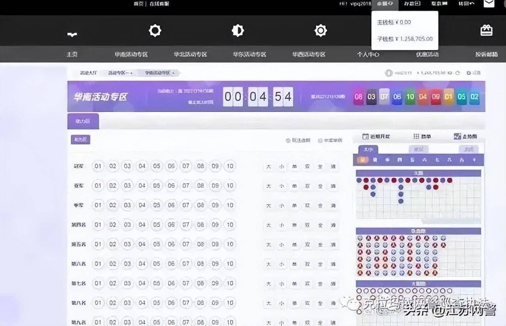This screenshot has width=506, height=326.
Task: Toggle 双 for the 第四名 row
Action: pos(307,226)
